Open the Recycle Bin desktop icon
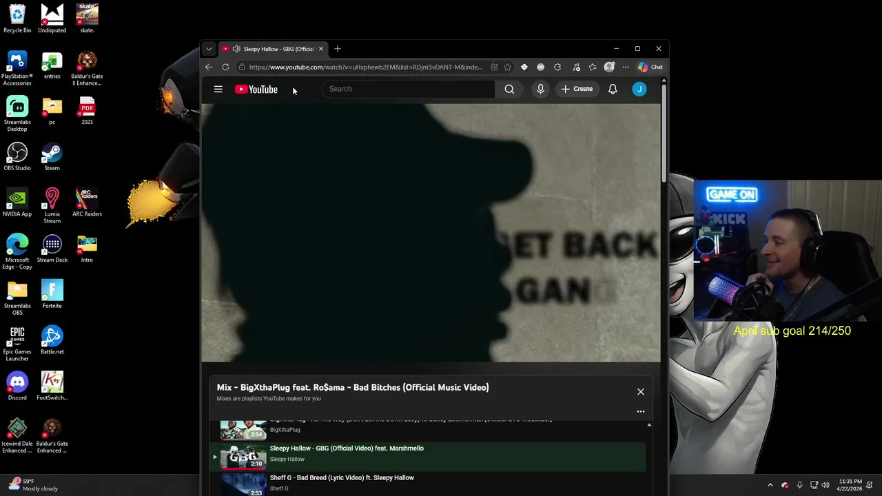Image resolution: width=882 pixels, height=496 pixels. tap(17, 19)
